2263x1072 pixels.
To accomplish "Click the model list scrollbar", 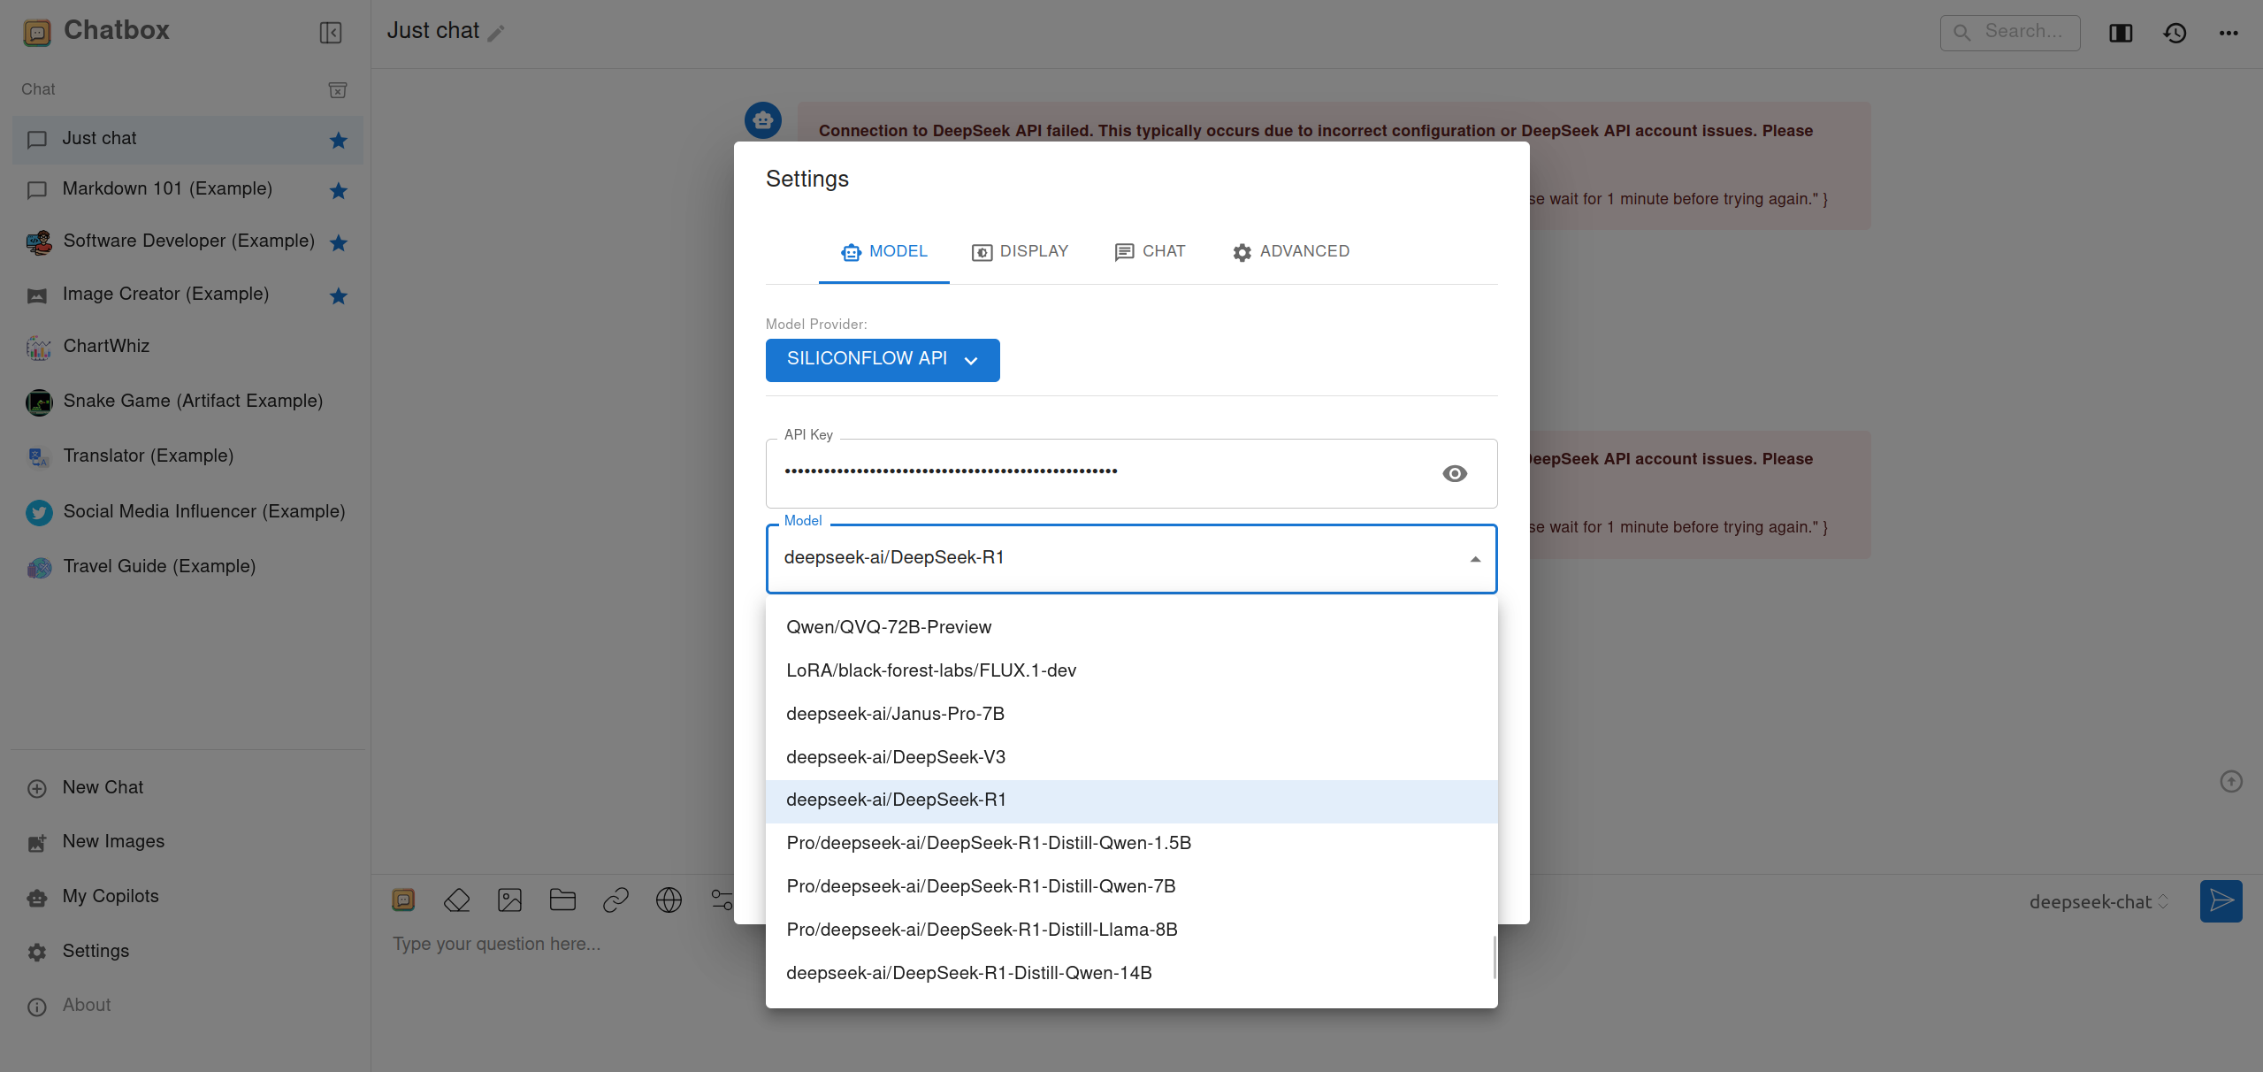I will coord(1495,957).
